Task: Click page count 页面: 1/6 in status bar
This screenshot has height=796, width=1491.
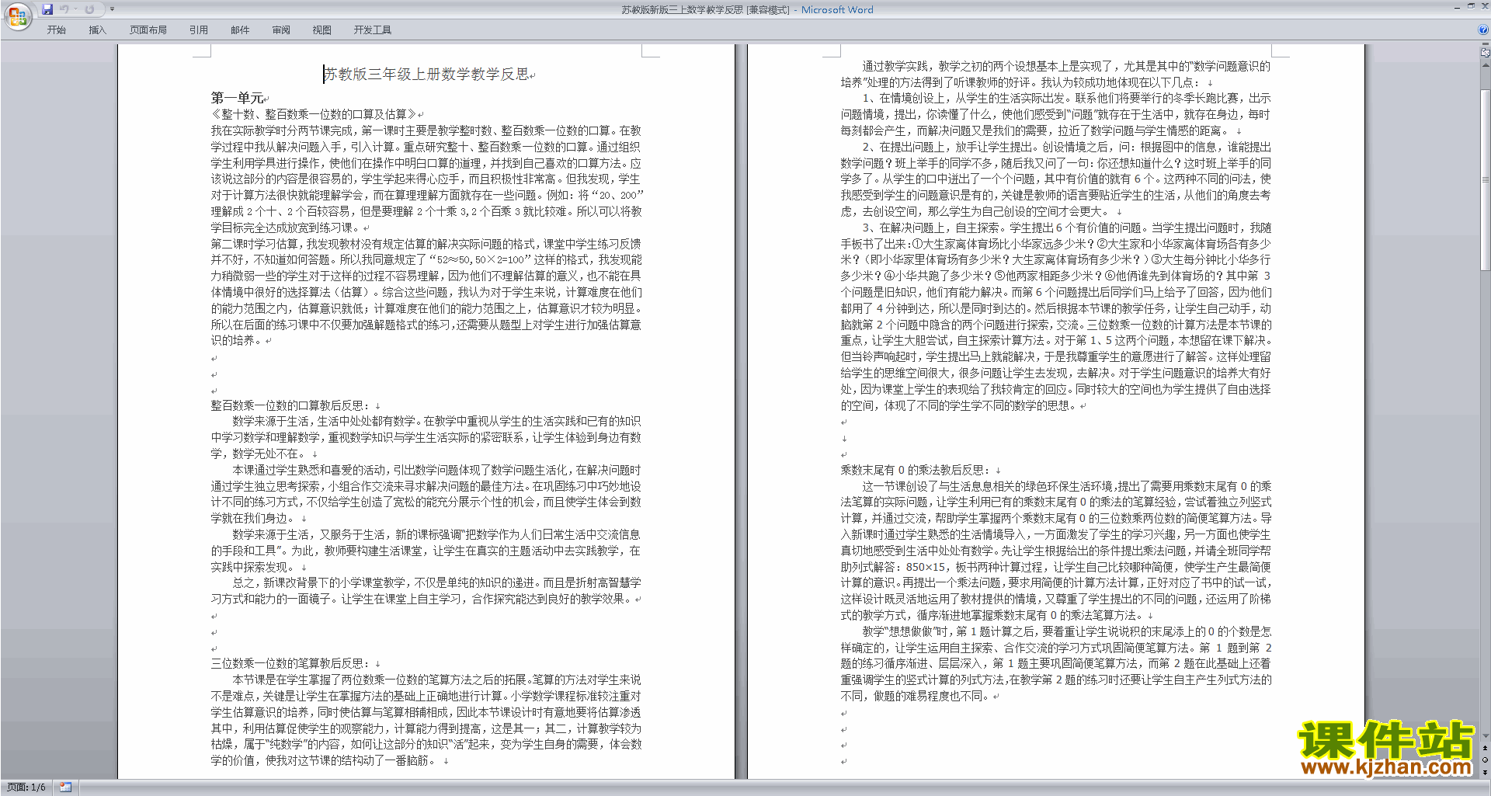Action: click(x=26, y=787)
